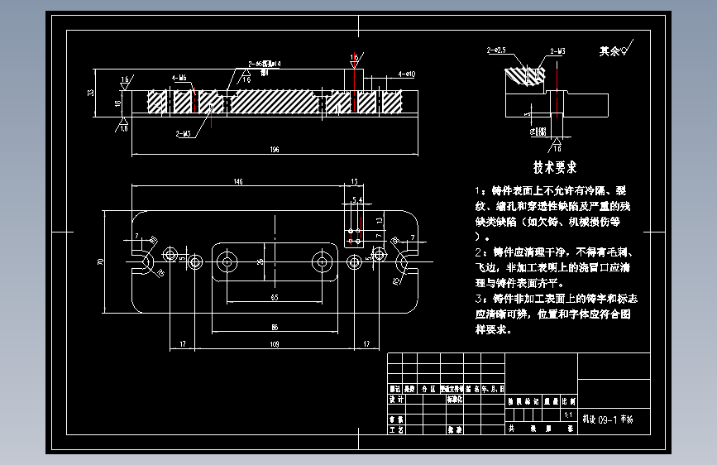Click the "其余" surface finish note
The image size is (717, 465).
pyautogui.click(x=609, y=50)
